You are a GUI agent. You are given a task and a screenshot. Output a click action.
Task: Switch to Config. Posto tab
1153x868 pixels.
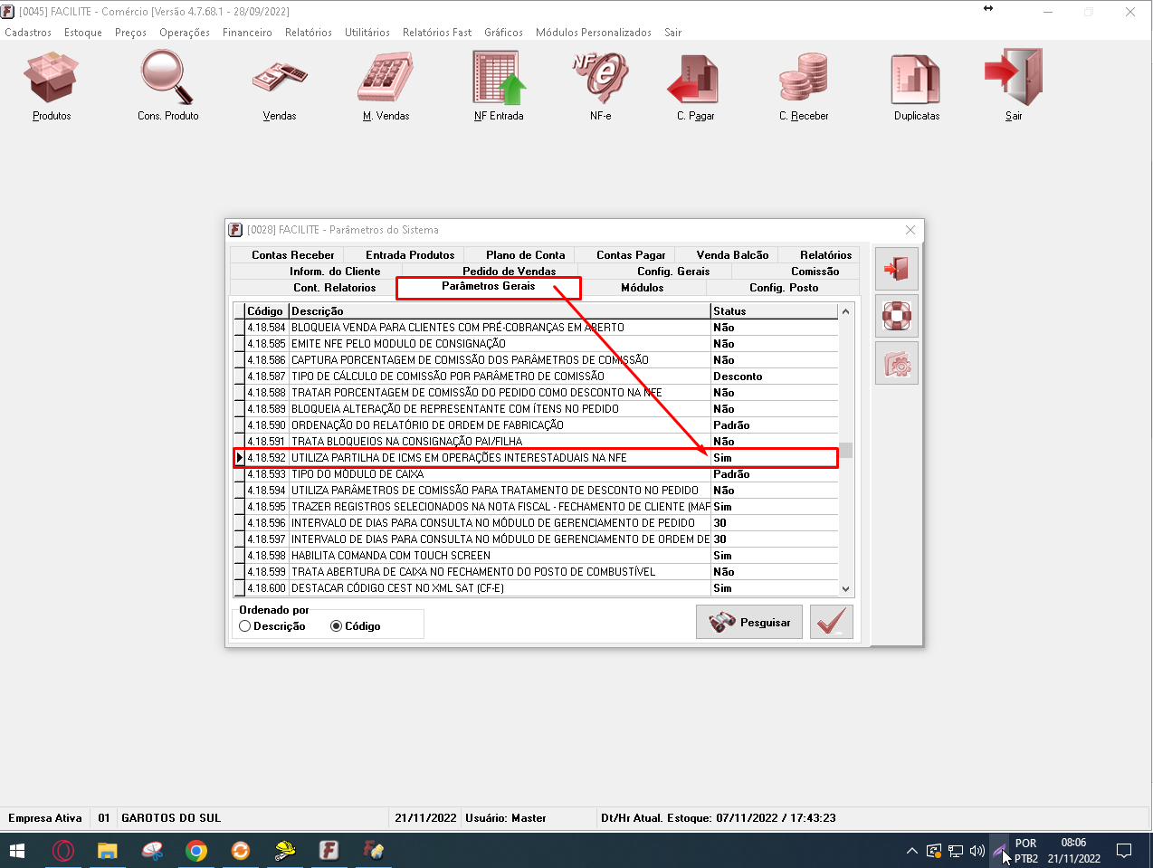(x=784, y=288)
